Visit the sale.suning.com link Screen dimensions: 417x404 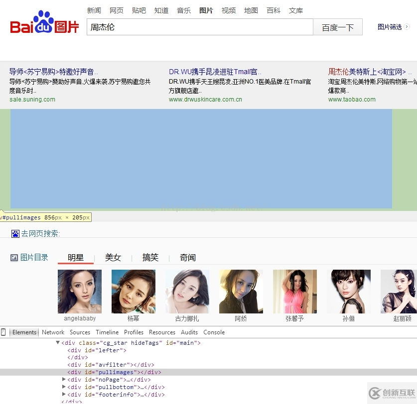pos(32,100)
